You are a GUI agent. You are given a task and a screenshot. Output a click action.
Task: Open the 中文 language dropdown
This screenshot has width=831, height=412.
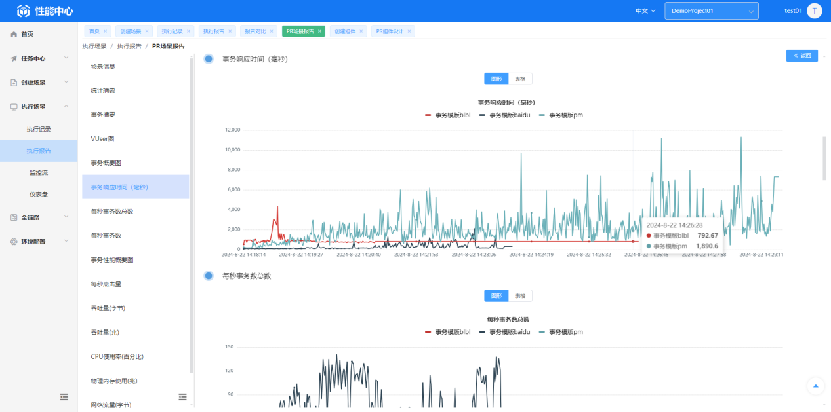pyautogui.click(x=645, y=11)
